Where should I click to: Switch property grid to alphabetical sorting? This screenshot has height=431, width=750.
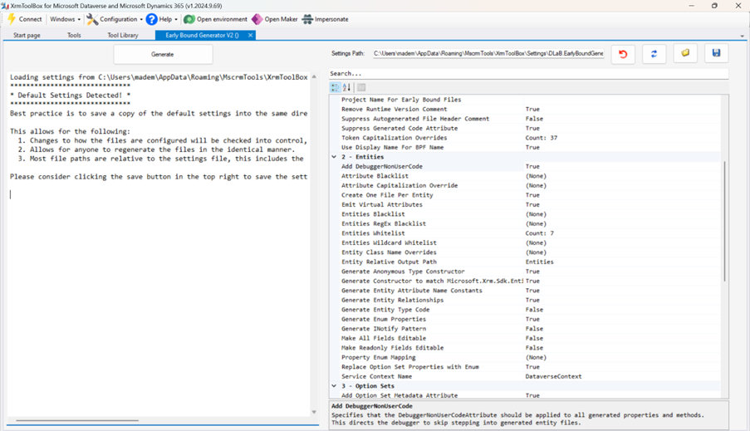coord(347,87)
